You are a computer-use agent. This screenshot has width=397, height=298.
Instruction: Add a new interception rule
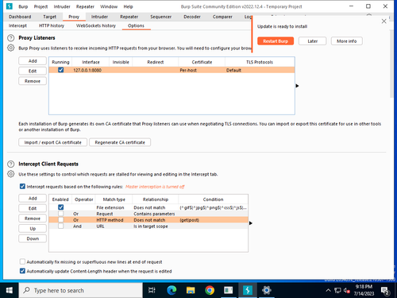point(33,198)
